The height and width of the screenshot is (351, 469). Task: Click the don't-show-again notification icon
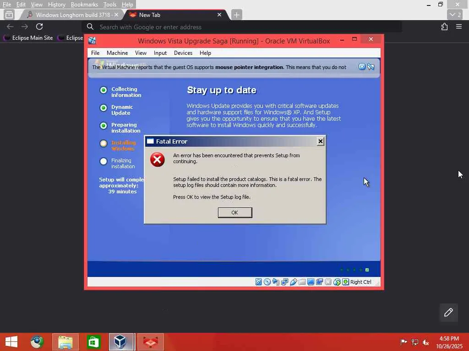tap(371, 67)
